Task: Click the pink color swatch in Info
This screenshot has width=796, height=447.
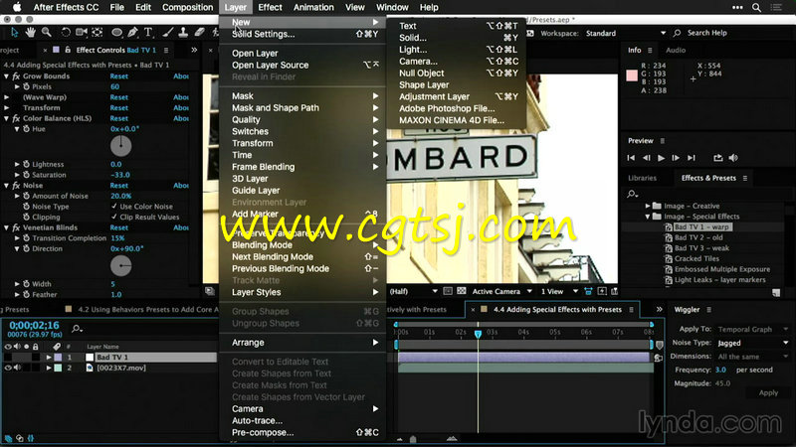Action: (x=632, y=75)
